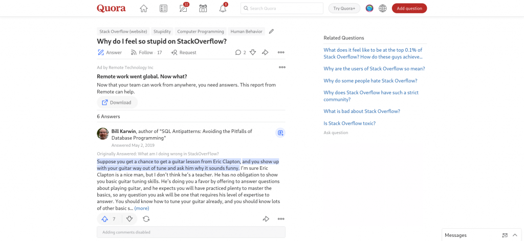Go to Quora Home feed icon
Screen dimensions: 524x241
144,8
